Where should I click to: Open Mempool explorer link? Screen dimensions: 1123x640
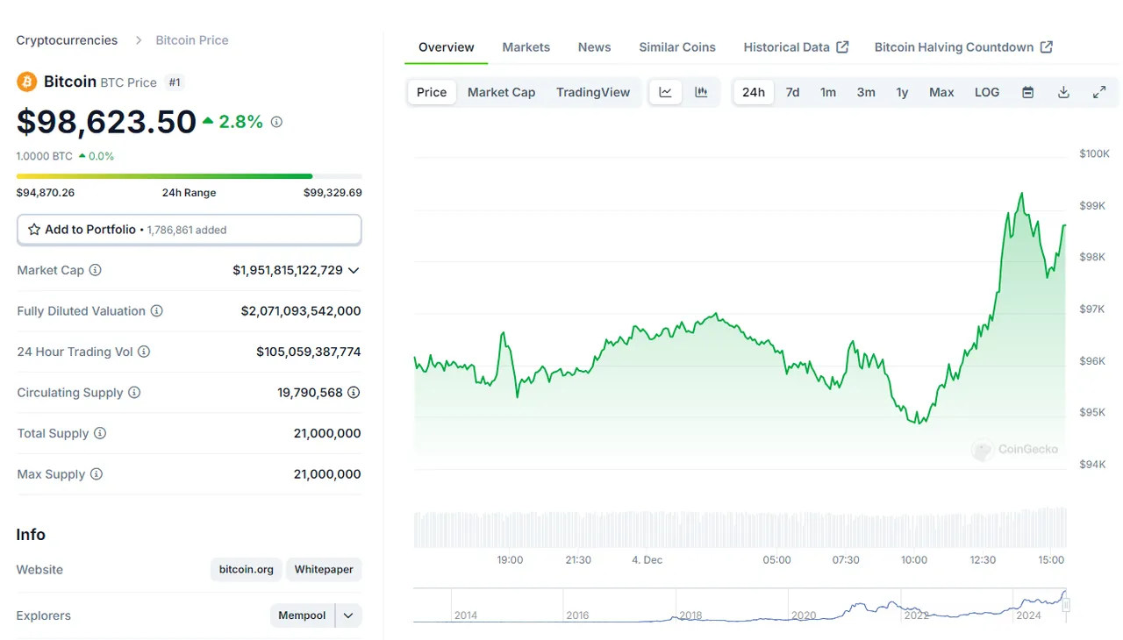pyautogui.click(x=302, y=615)
